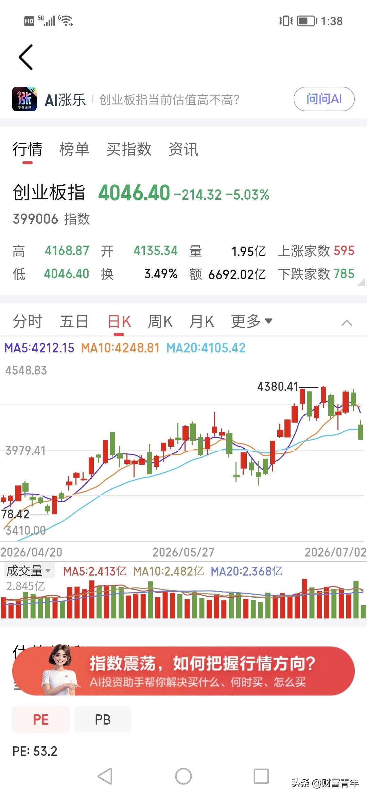Collapse the chart with the up chevron
Screen dimensions: 367x796
(347, 323)
